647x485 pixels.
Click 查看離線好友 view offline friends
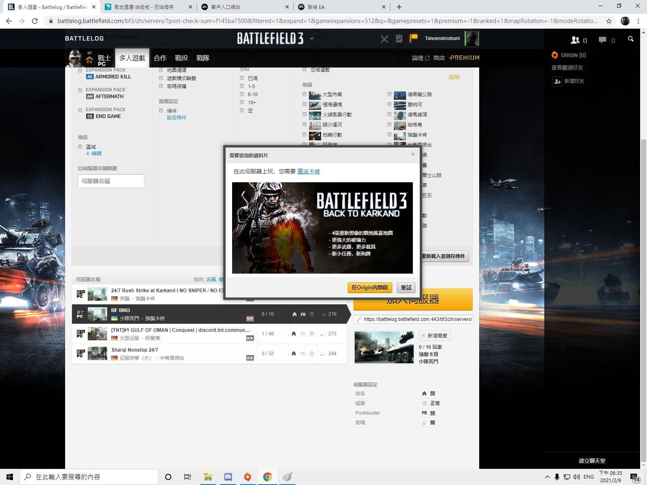[567, 68]
